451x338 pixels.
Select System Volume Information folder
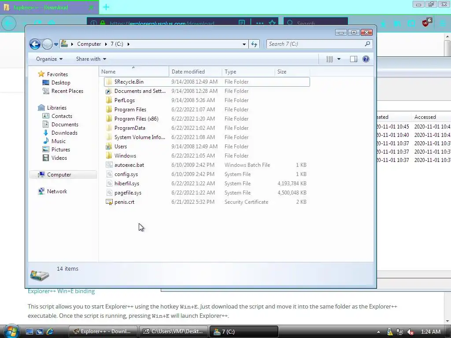coord(140,137)
